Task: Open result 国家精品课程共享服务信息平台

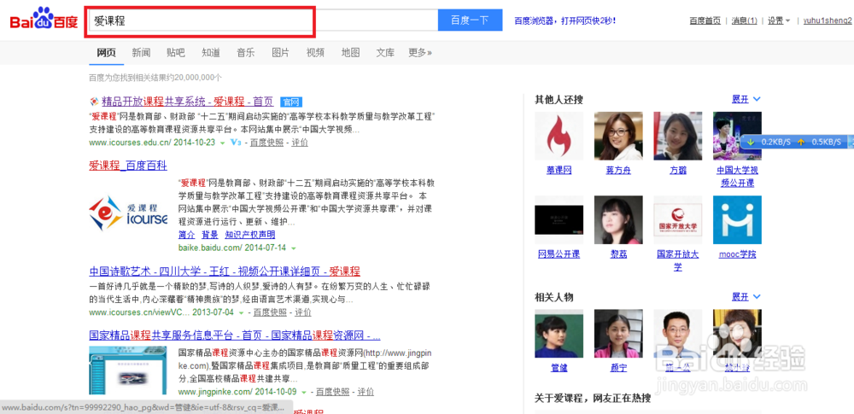Action: tap(234, 335)
